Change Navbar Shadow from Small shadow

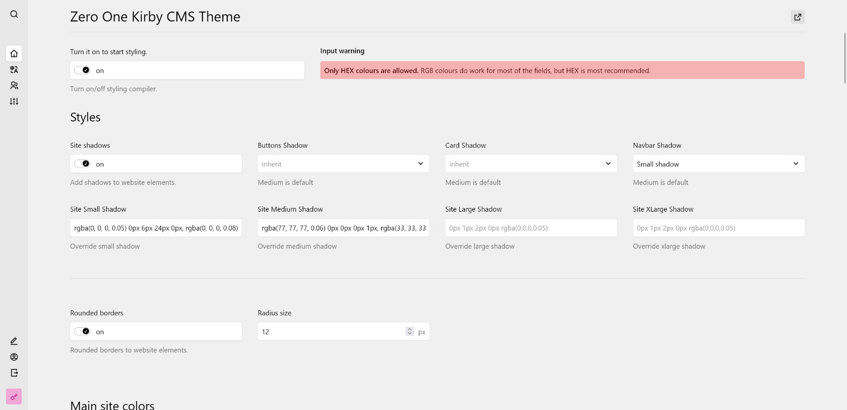[x=718, y=164]
